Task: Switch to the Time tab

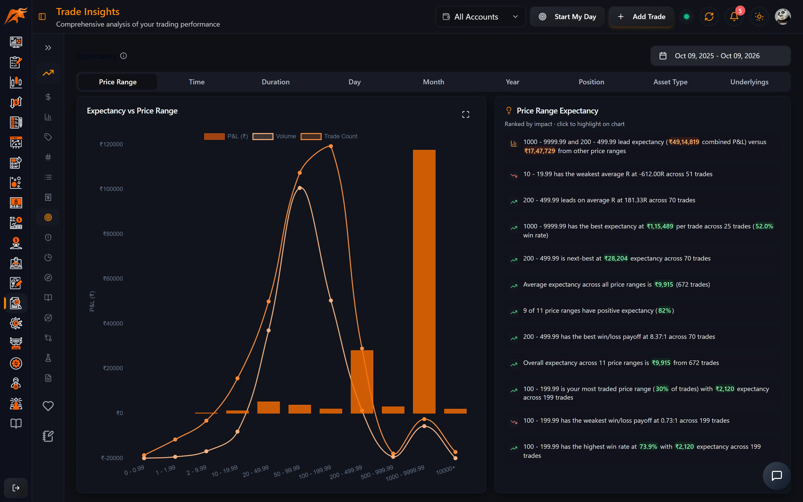Action: coord(196,82)
